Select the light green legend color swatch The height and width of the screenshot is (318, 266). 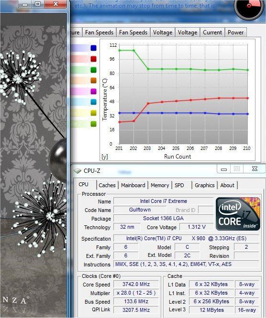click(93, 124)
